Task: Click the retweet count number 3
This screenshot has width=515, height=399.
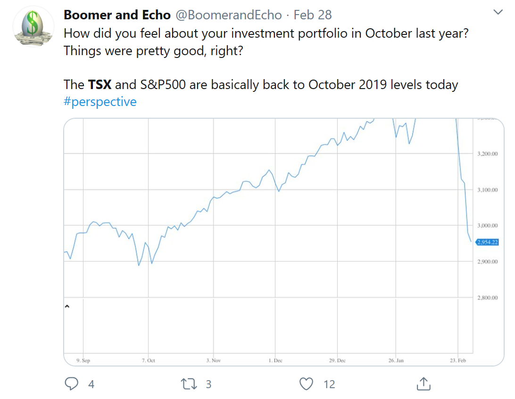Action: [208, 384]
